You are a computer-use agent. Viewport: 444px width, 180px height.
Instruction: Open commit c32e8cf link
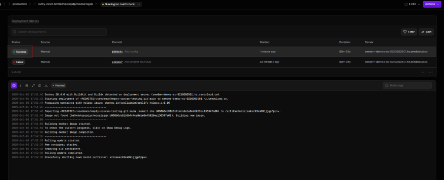(x=117, y=62)
